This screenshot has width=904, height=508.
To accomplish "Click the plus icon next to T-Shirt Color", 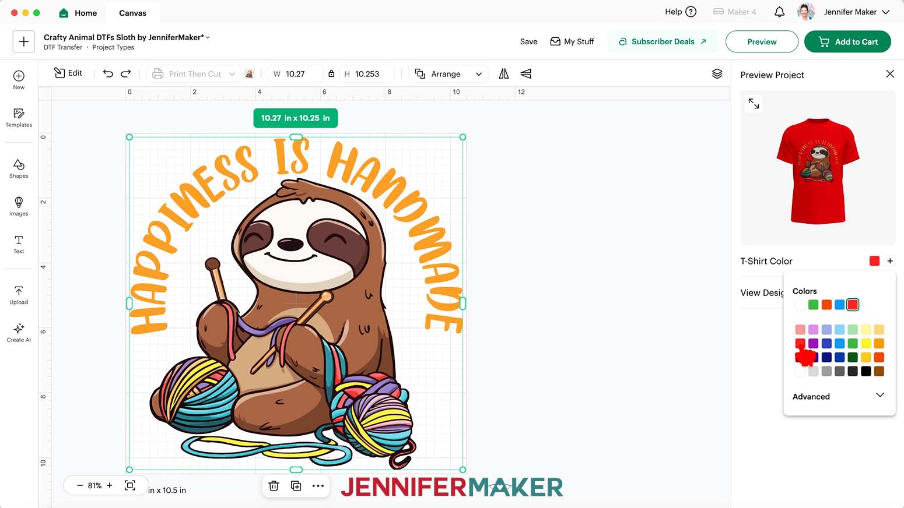I will [x=890, y=261].
